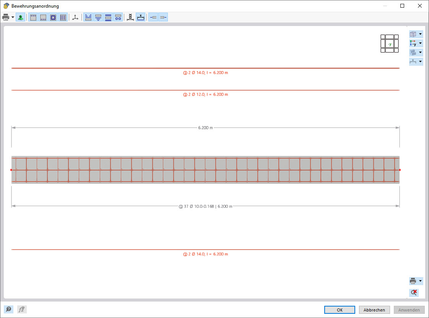Viewport: 429px width, 318px height.
Task: Expand the bottom right print dropdown arrow
Action: (421, 281)
